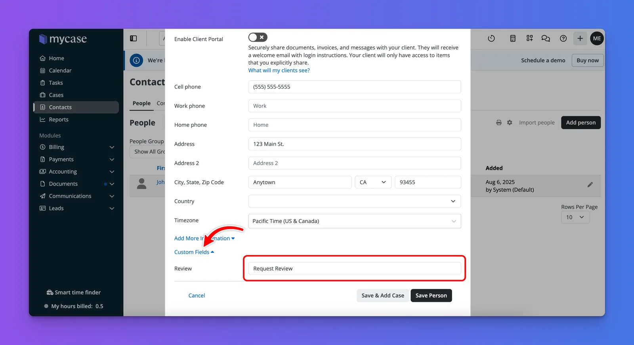This screenshot has width=634, height=345.
Task: Click the Address 2 input field
Action: [355, 163]
